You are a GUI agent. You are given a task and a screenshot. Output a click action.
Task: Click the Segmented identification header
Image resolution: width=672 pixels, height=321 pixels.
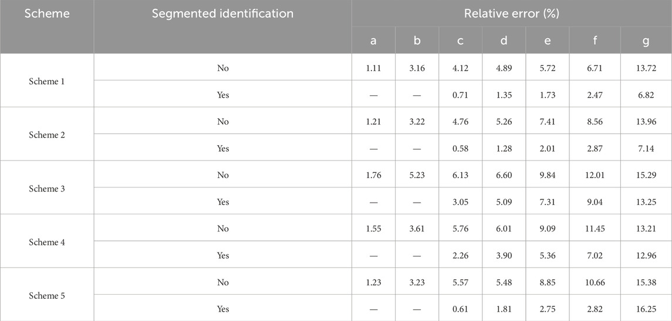coord(222,13)
